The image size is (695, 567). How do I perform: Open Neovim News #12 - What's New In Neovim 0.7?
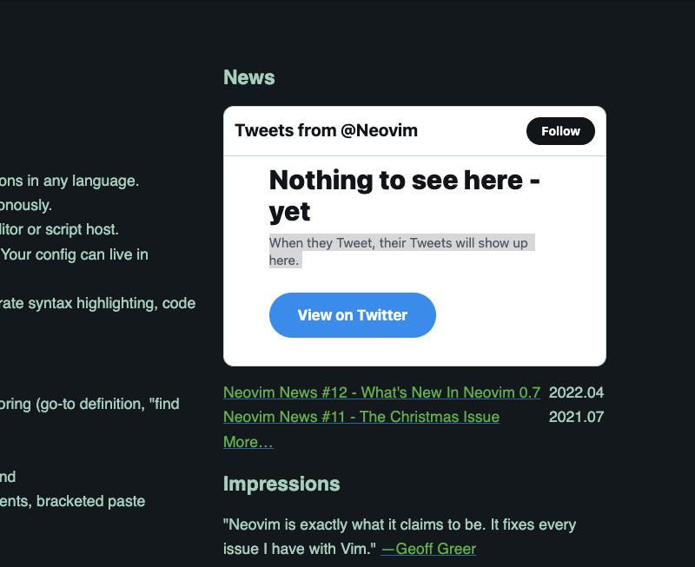(381, 392)
